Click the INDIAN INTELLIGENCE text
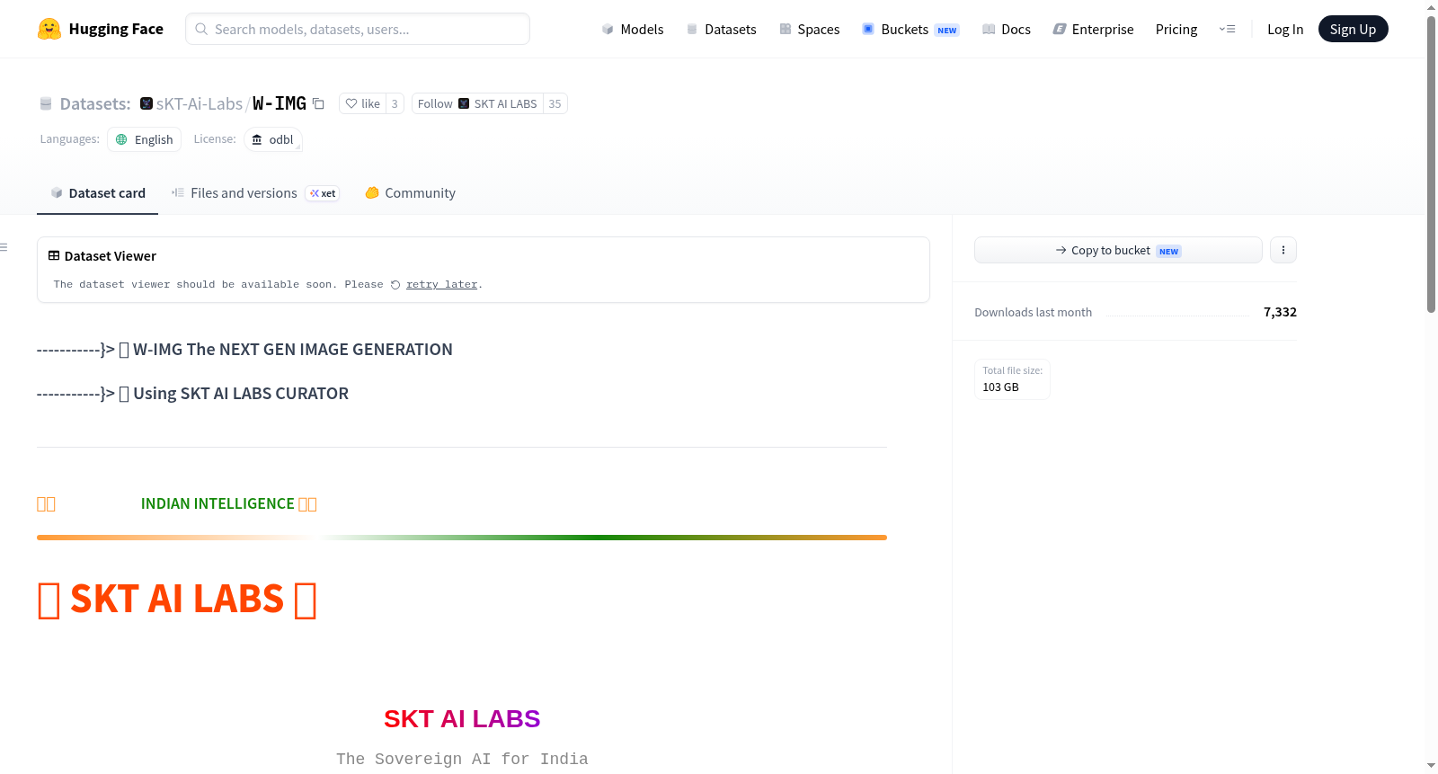 tap(217, 503)
